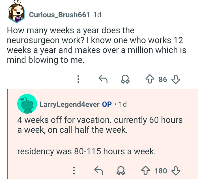Screen dimensions: 198x179
Task: Click the 1d timestamp on Curious_Brush661's comment
Action: click(97, 15)
